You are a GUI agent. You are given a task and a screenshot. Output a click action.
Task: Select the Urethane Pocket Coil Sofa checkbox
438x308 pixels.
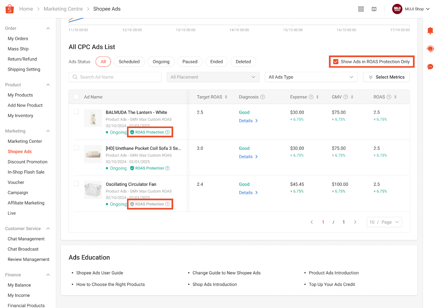tap(76, 148)
